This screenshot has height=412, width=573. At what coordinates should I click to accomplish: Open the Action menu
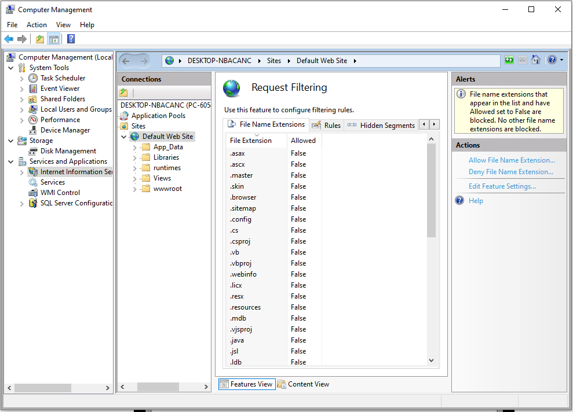(x=37, y=25)
